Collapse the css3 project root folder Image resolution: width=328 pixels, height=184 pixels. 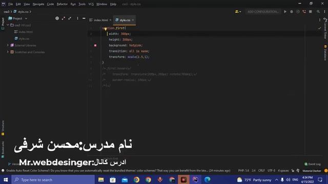(8, 25)
